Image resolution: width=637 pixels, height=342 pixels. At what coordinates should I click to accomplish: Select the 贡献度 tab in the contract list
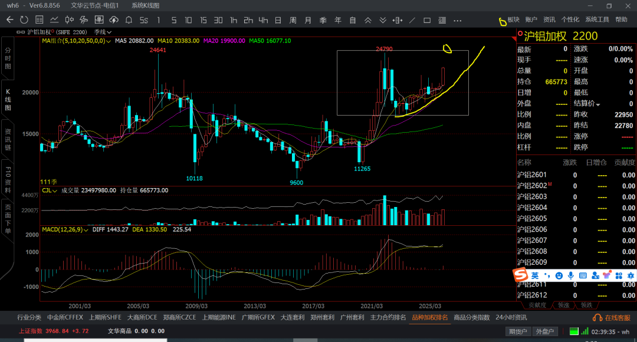click(x=537, y=305)
